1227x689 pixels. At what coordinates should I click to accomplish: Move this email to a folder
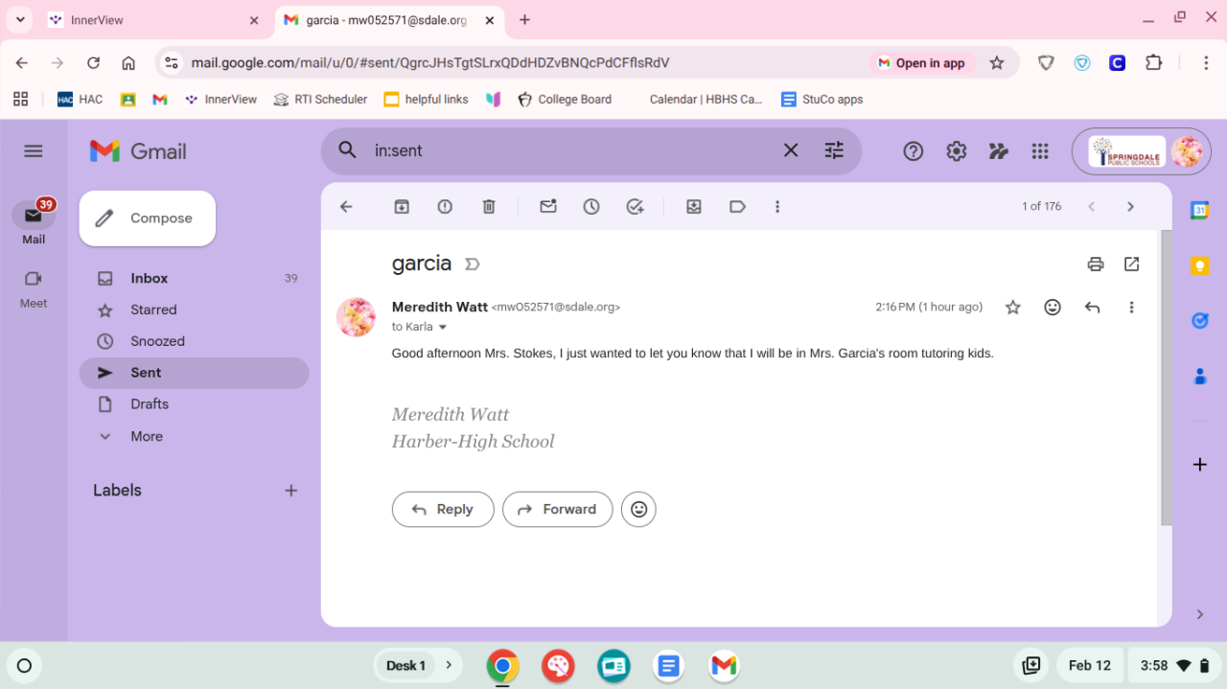coord(694,207)
